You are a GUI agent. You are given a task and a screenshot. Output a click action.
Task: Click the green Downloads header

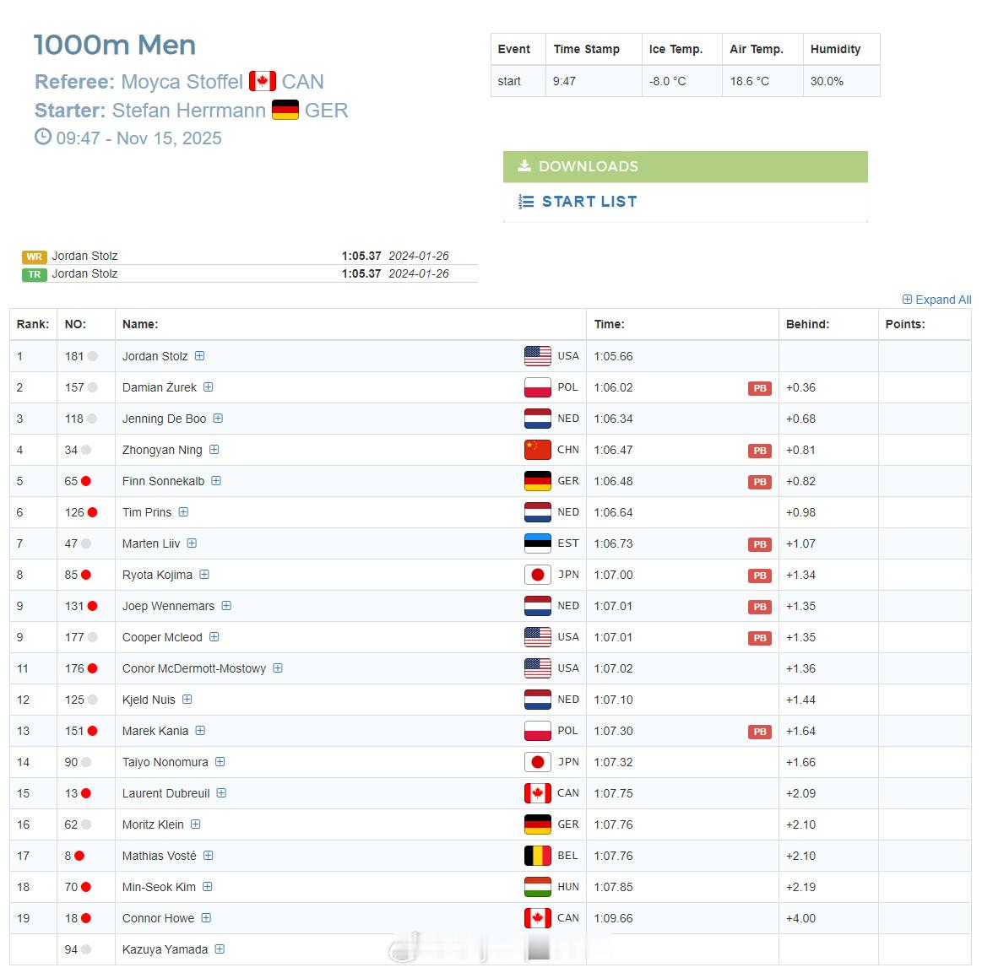[685, 166]
